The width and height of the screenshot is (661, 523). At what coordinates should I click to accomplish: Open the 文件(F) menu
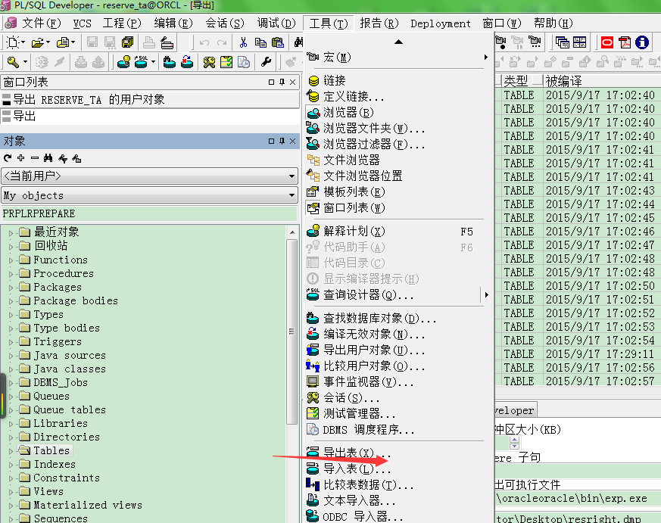click(42, 23)
